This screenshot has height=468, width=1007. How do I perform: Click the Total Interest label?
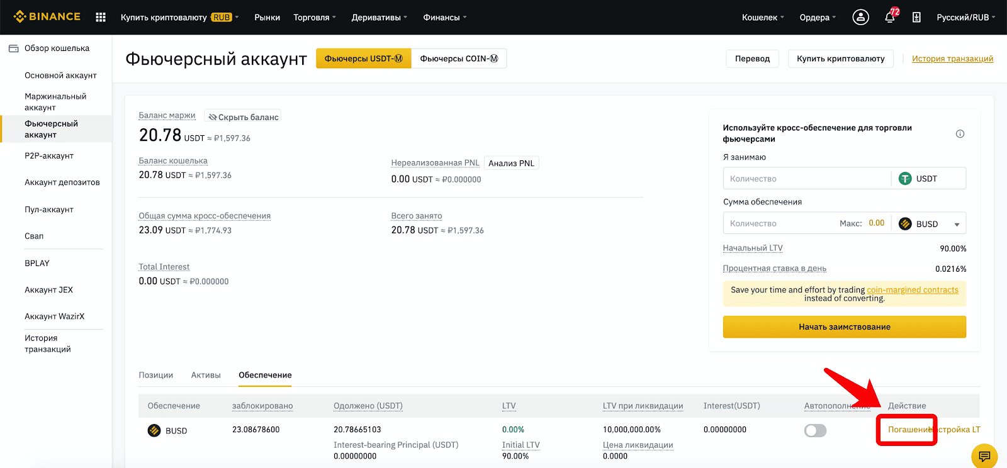coord(164,267)
